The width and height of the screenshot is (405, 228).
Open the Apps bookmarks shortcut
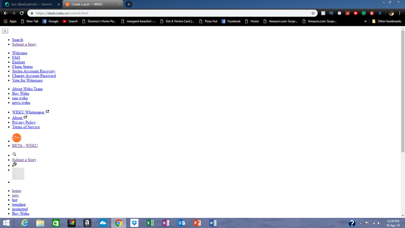10,21
